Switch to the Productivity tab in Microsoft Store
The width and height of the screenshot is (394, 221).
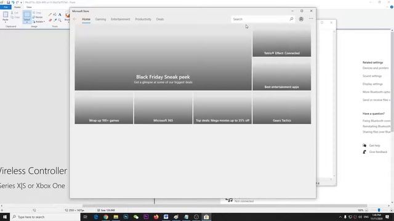point(143,19)
